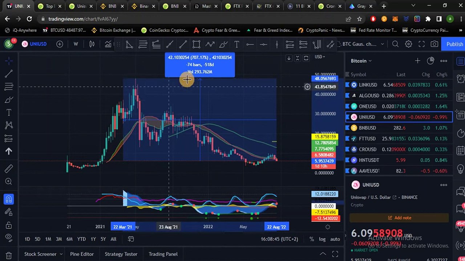Select FTTUSD in watchlist

pyautogui.click(x=399, y=138)
